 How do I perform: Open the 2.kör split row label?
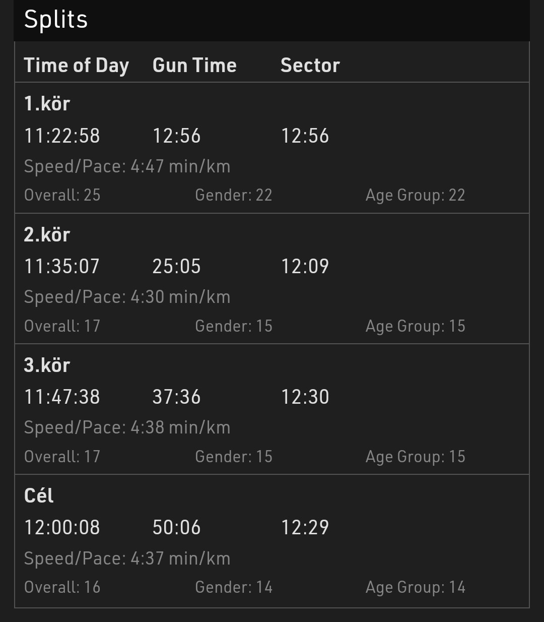(47, 235)
